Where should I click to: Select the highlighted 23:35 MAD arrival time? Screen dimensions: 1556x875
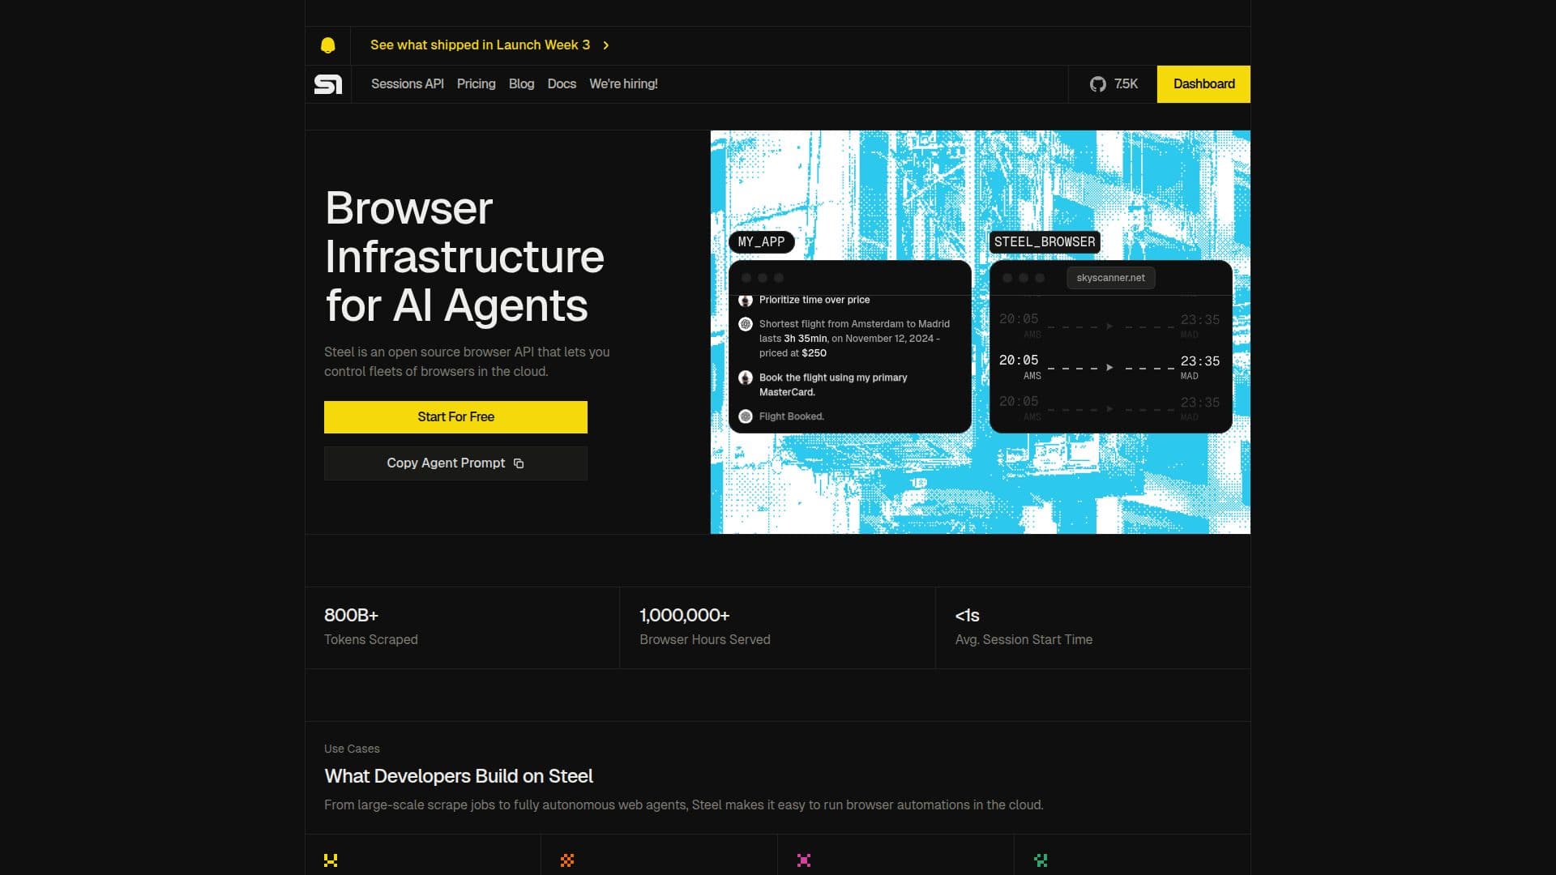click(x=1199, y=367)
